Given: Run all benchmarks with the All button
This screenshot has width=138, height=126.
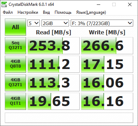Looking at the screenshot, I should point(15,27).
